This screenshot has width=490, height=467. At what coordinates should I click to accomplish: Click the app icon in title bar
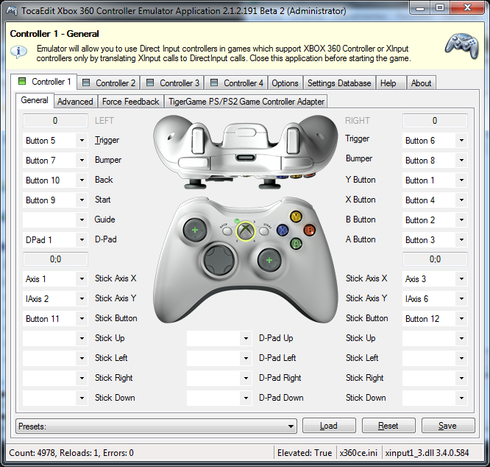[12, 11]
